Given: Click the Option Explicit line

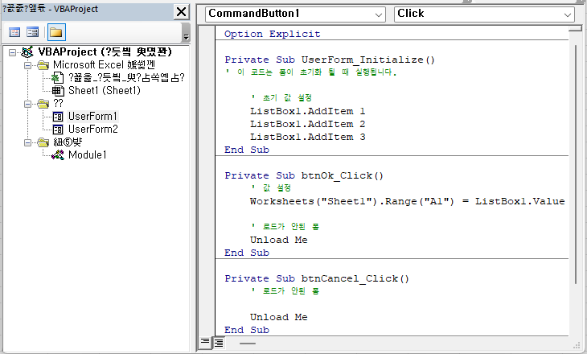Looking at the screenshot, I should [272, 34].
